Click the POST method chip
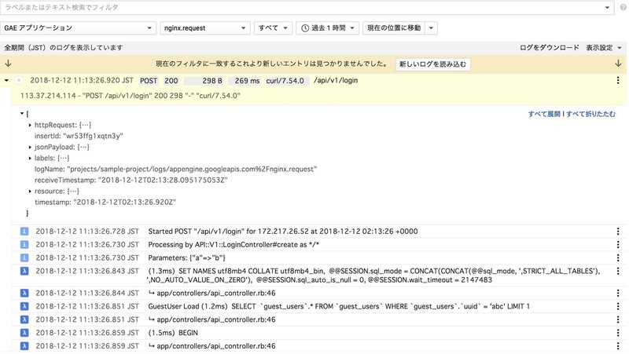This screenshot has height=354, width=629. 149,81
